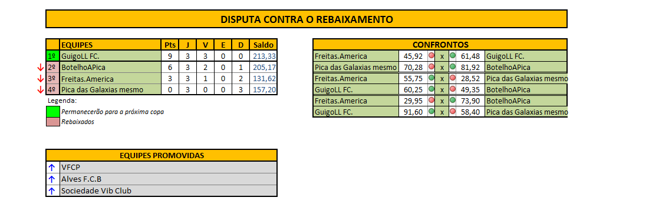This screenshot has height=214, width=649.
Task: Click the blue up arrow next to Alves F.C.B
Action: click(x=52, y=179)
